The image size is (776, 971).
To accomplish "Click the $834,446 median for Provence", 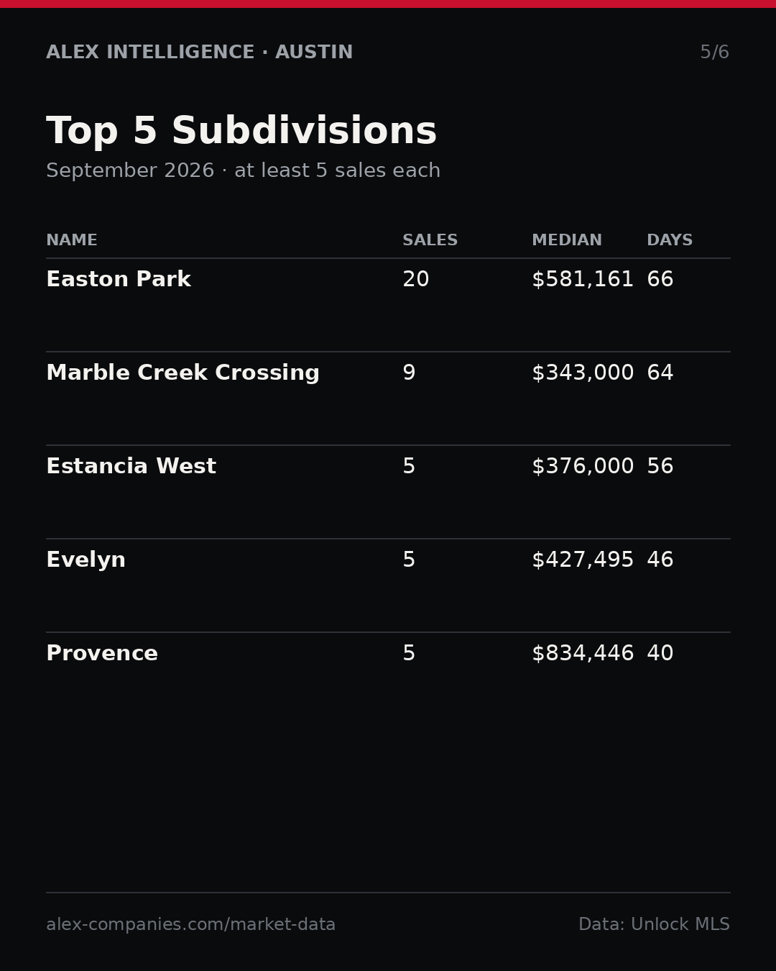I will click(x=583, y=654).
